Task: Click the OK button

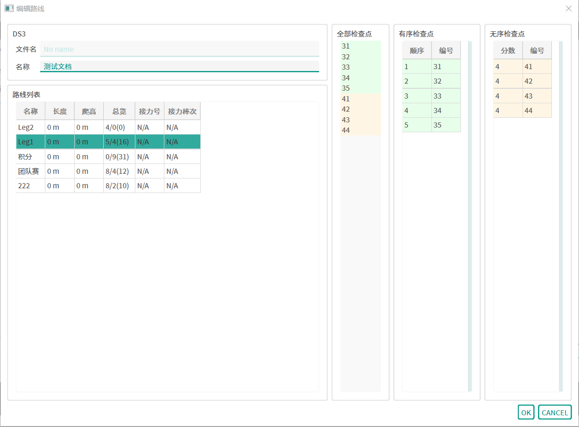Action: pyautogui.click(x=526, y=413)
